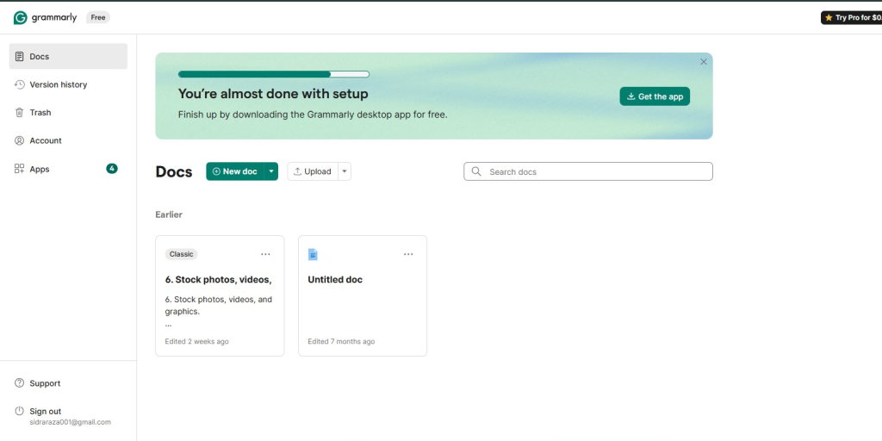Screen dimensions: 882x441
Task: Click 'You're almost done with setup' heading
Action: [273, 93]
